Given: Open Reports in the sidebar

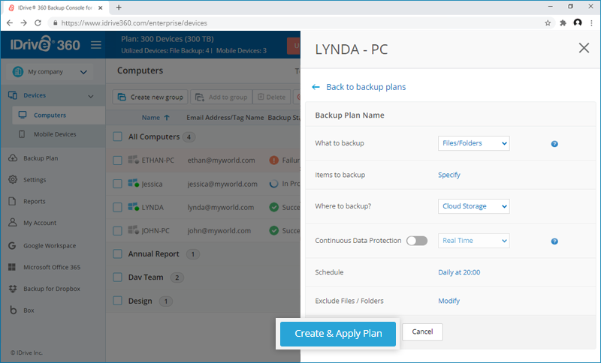Looking at the screenshot, I should 34,201.
